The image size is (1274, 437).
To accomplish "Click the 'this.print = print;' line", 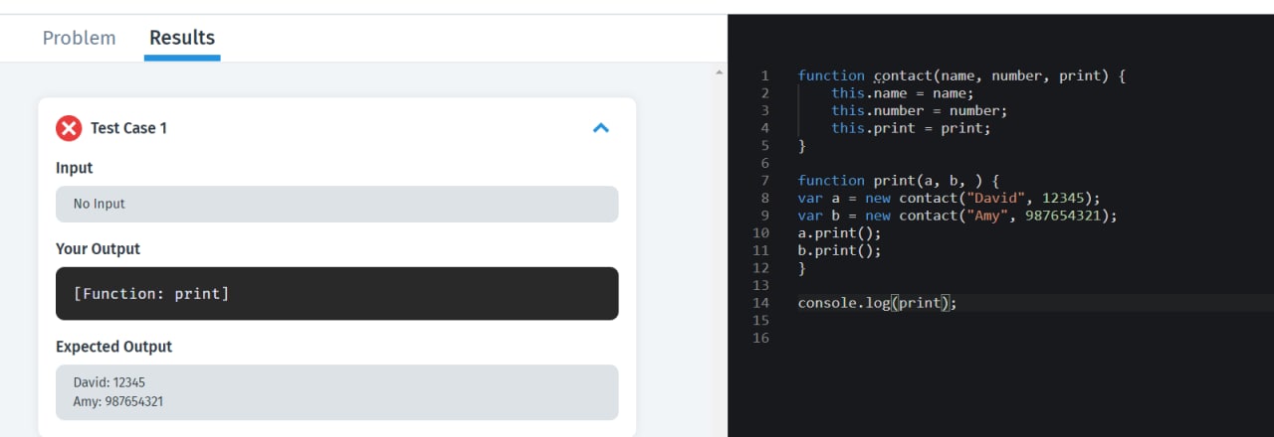I will click(912, 128).
